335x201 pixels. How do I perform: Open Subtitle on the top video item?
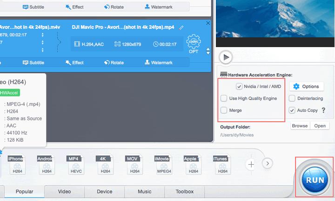(x=33, y=7)
